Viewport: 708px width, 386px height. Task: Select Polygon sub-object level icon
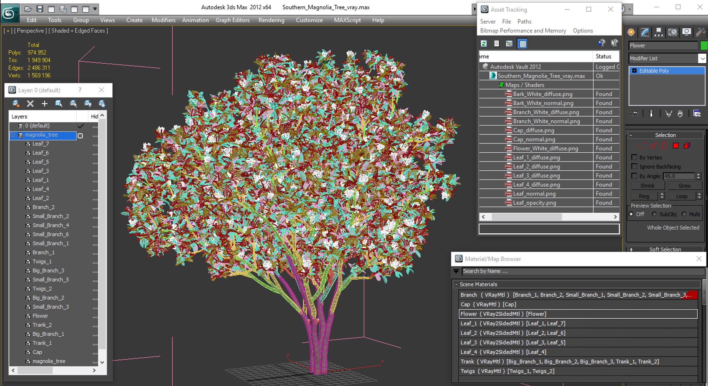click(676, 146)
